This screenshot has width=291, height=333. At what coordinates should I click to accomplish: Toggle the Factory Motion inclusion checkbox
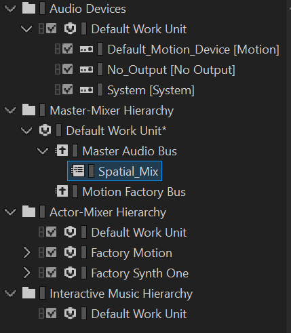(52, 252)
